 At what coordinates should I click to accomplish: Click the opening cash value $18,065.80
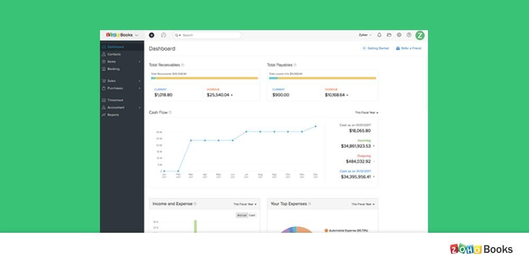click(360, 131)
